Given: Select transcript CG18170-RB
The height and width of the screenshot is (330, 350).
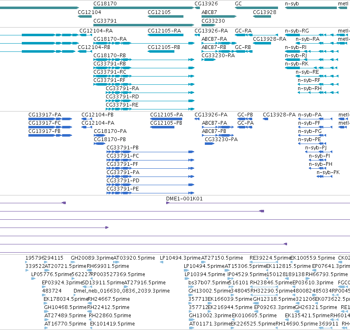Looking at the screenshot, I should 144,60.
